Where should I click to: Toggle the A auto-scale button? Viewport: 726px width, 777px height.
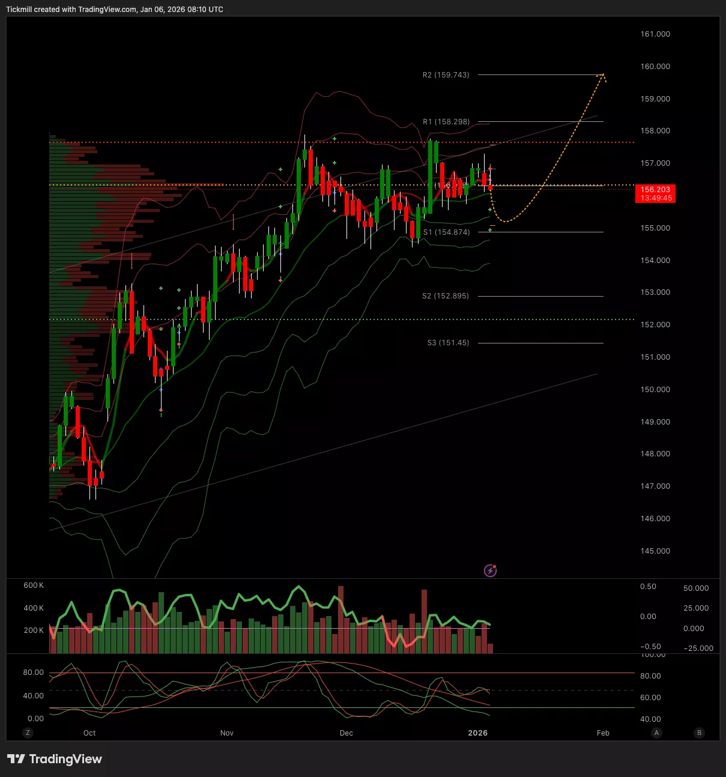tap(657, 733)
